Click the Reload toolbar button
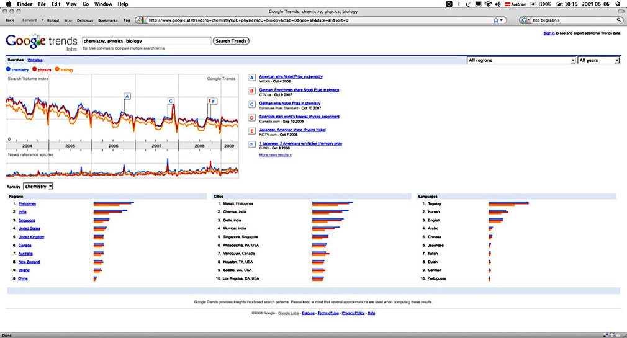Screen dimensions: 627x338 click(53, 20)
